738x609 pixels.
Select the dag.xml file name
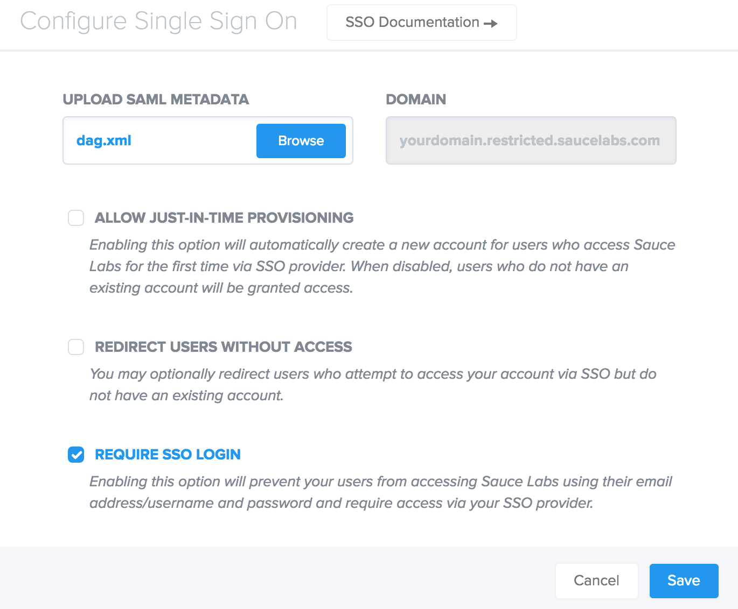(103, 140)
